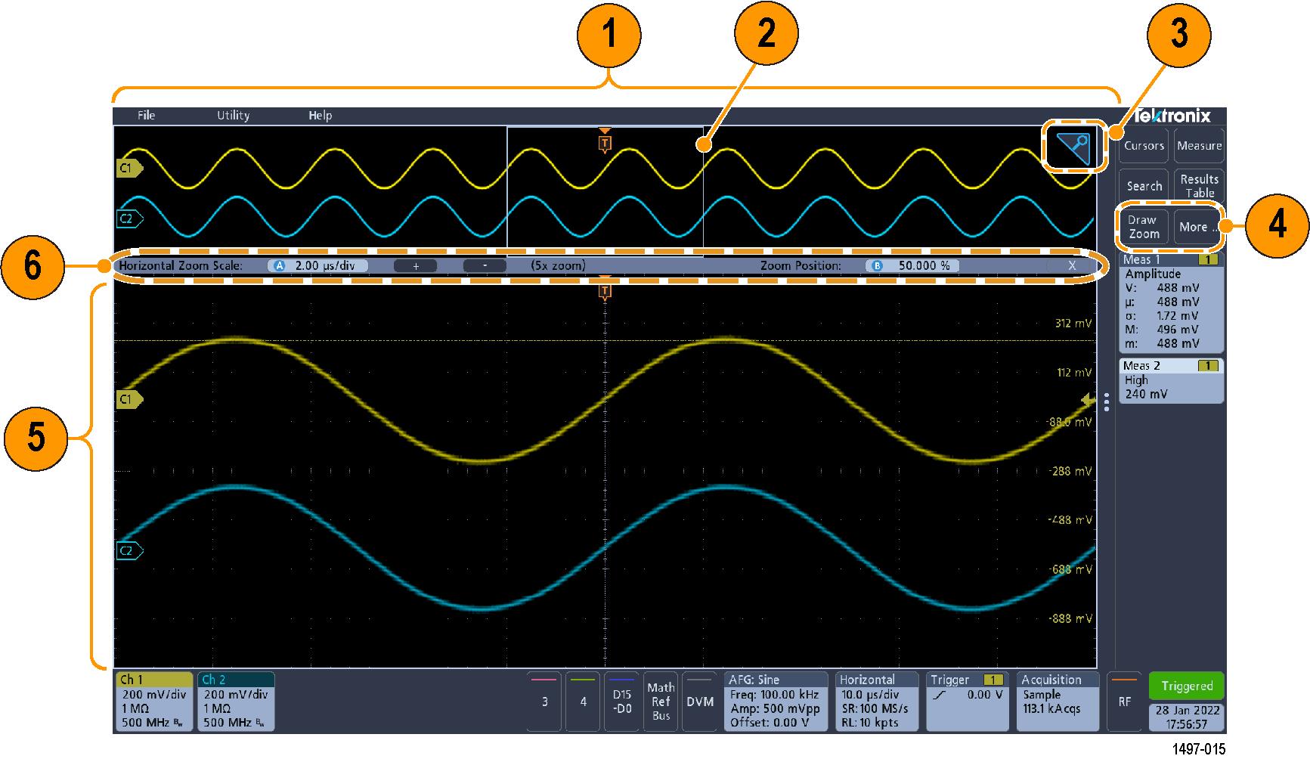Click the trigger level arrow on right edge

tap(1088, 400)
